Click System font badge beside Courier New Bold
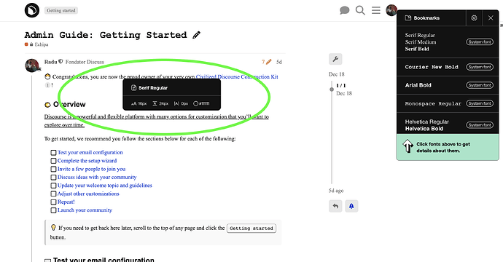Viewport: 503px width, 262px height. (480, 67)
